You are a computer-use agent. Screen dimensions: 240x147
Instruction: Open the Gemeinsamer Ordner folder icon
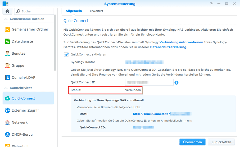click(7, 29)
